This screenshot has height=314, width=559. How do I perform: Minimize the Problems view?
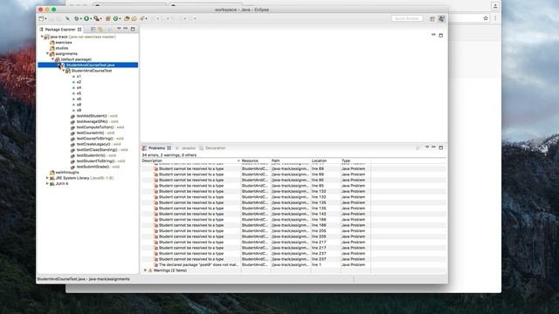[x=433, y=147]
